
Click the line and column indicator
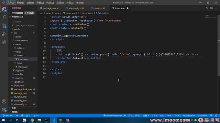pyautogui.click(x=134, y=115)
